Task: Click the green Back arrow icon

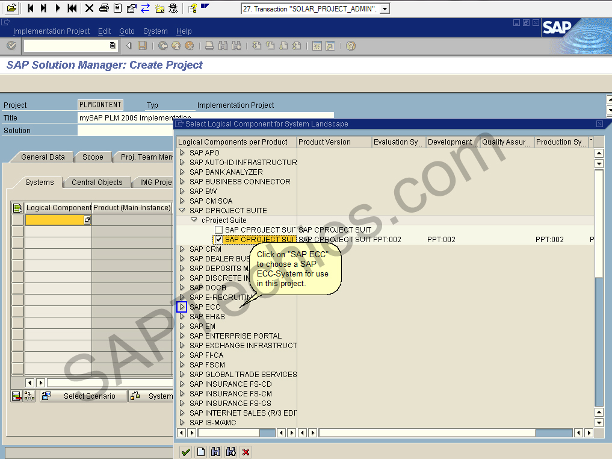Action: coord(162,46)
